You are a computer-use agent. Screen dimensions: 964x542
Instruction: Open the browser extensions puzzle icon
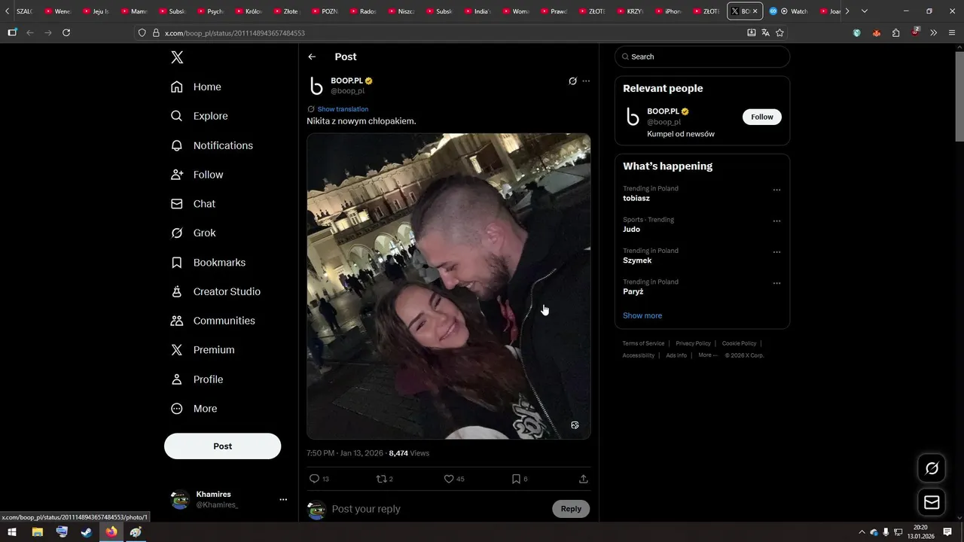(x=895, y=32)
